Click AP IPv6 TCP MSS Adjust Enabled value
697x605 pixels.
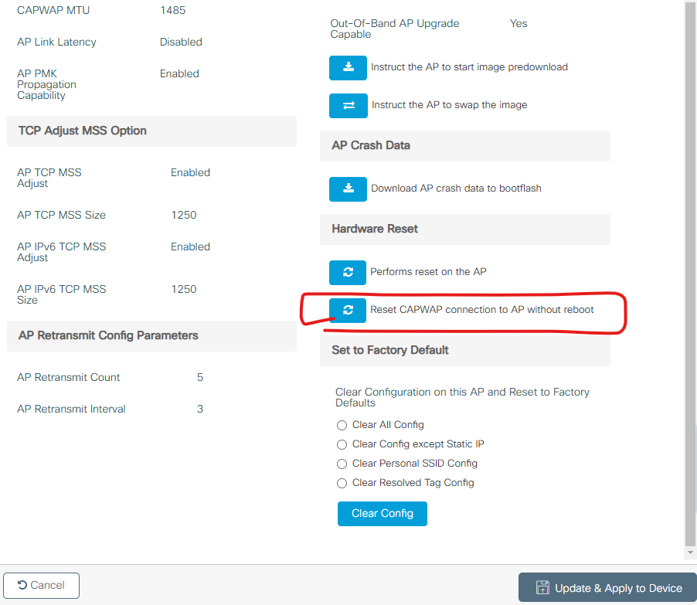(x=190, y=246)
